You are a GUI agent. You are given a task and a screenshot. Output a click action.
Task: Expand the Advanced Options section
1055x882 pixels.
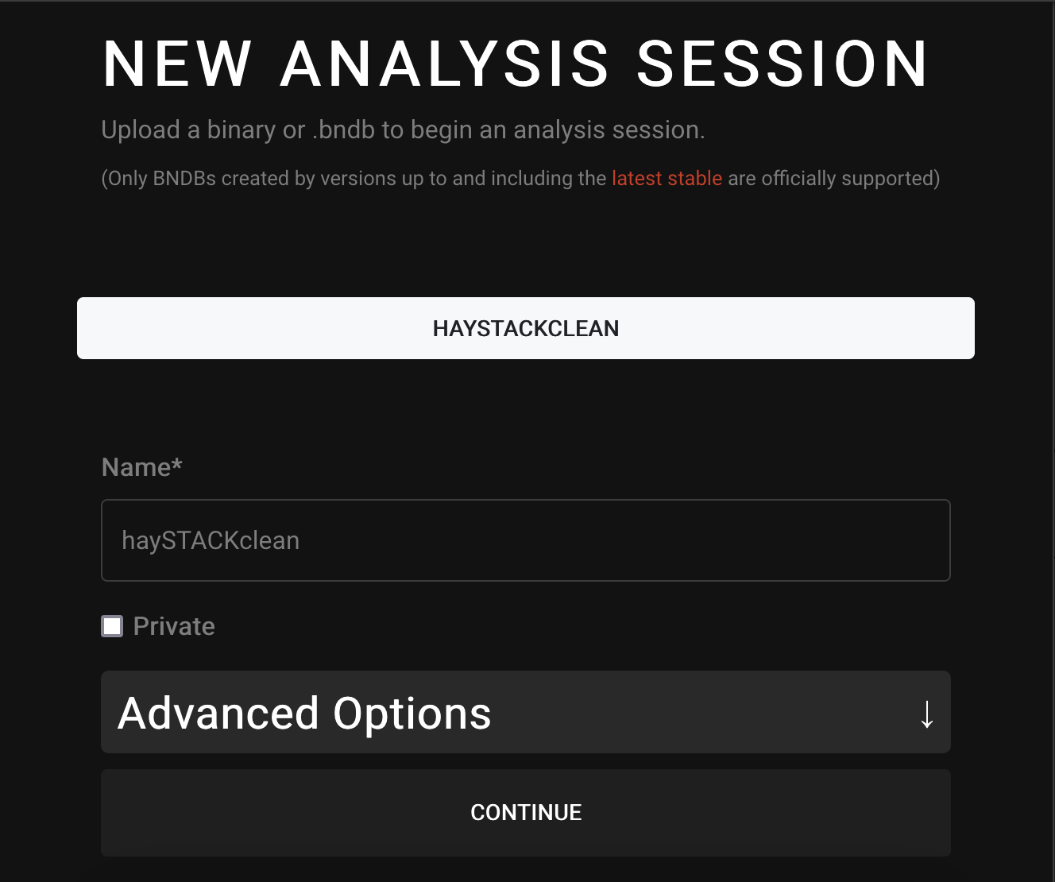pyautogui.click(x=525, y=712)
